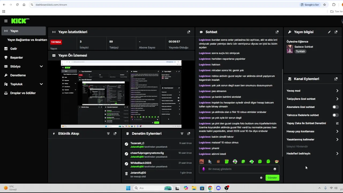Open Yavaş mod settings arrow
Image resolution: width=343 pixels, height=193 pixels.
click(x=337, y=91)
